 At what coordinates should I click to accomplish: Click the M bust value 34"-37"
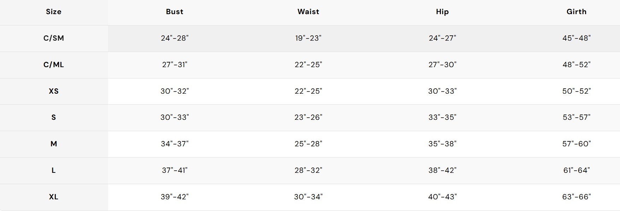click(x=175, y=144)
